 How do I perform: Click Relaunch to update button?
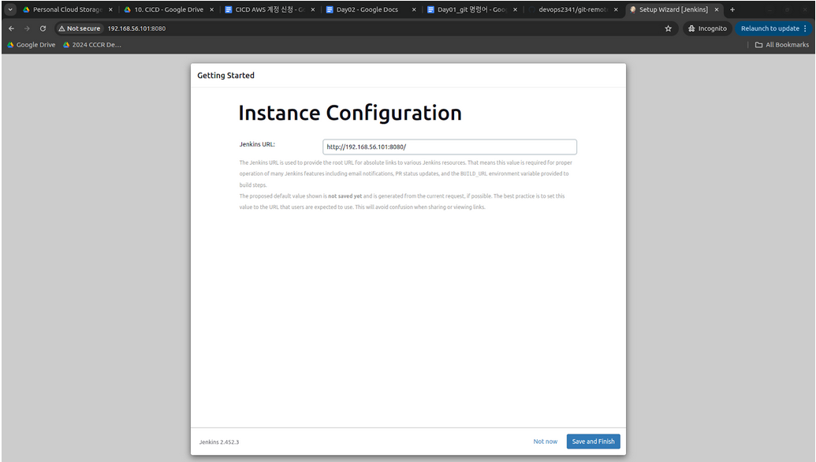[x=769, y=28]
